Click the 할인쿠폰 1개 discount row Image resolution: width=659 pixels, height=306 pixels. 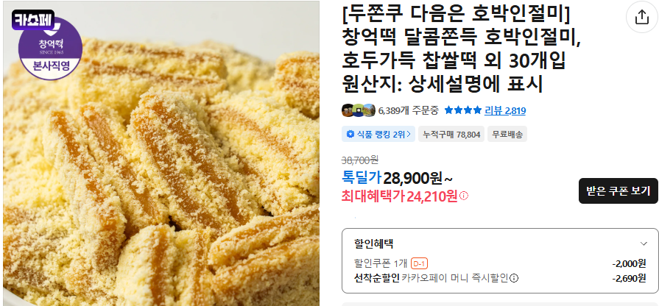click(x=500, y=263)
